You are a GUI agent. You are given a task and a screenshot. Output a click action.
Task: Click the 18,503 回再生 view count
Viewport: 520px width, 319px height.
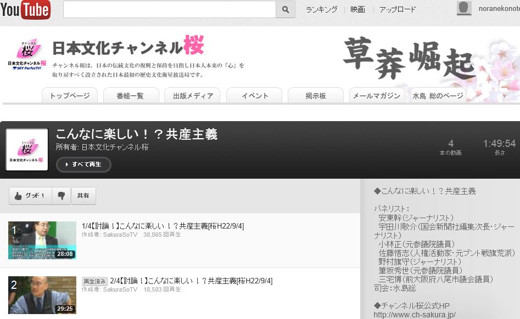click(162, 289)
